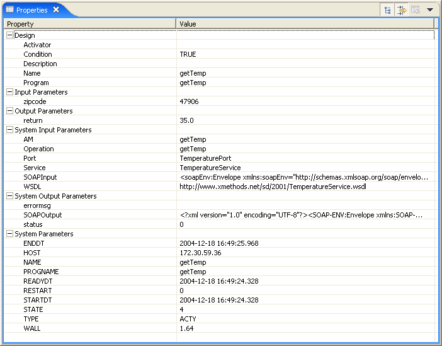Click the TemperaturePort value
This screenshot has width=442, height=346.
point(205,158)
